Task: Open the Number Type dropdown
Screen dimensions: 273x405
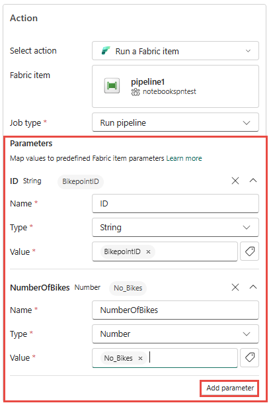Action: [175, 334]
